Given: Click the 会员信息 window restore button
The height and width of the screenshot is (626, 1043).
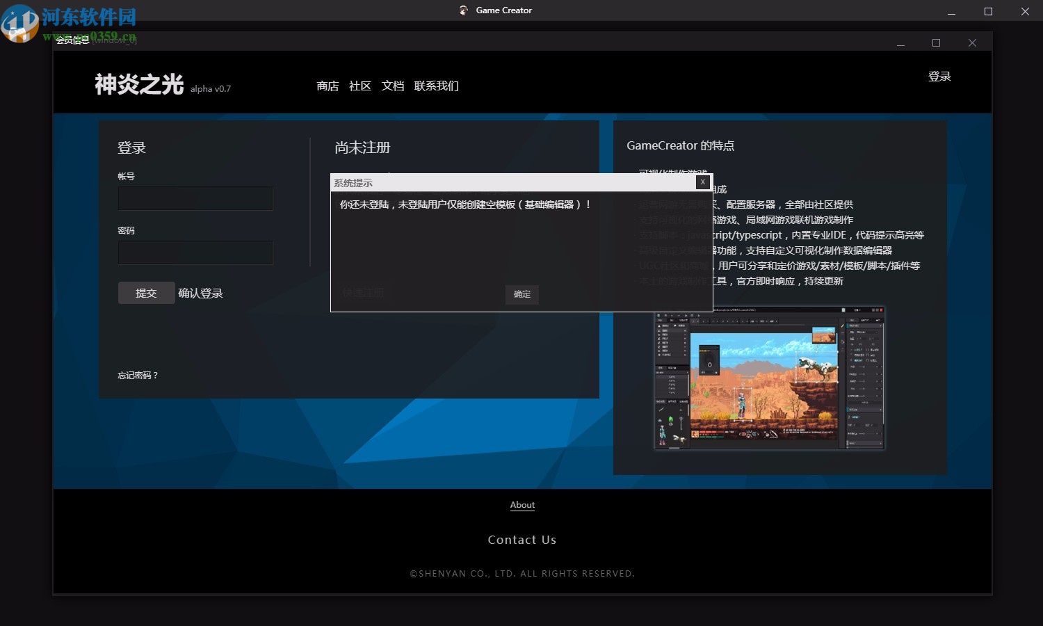Looking at the screenshot, I should click(935, 42).
